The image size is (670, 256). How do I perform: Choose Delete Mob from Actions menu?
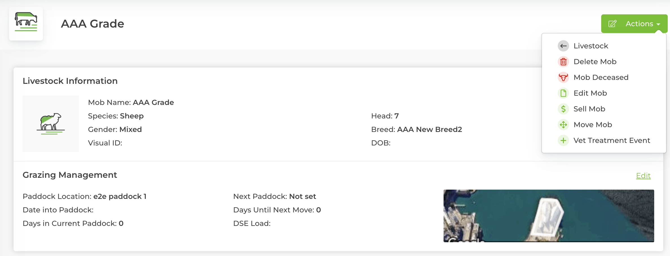595,62
